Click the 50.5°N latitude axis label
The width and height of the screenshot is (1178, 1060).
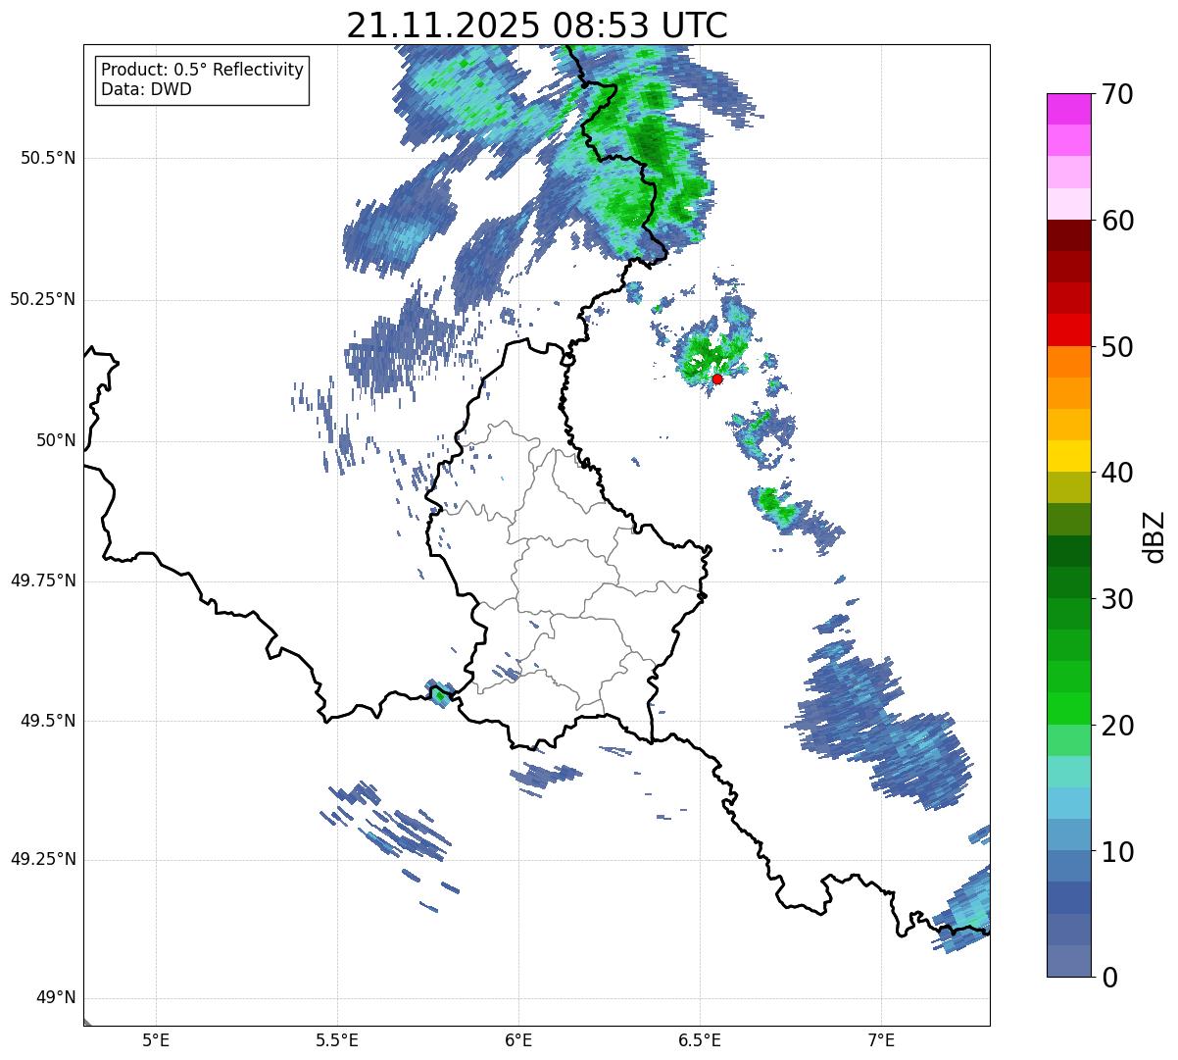coord(48,158)
